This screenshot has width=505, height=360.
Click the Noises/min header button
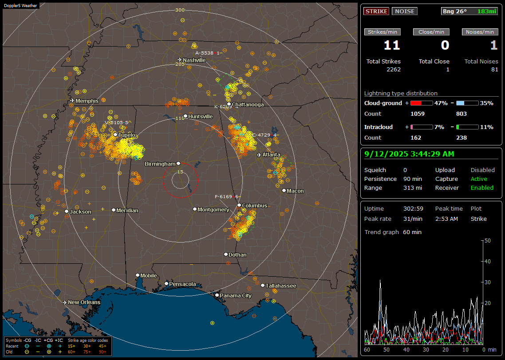click(480, 32)
